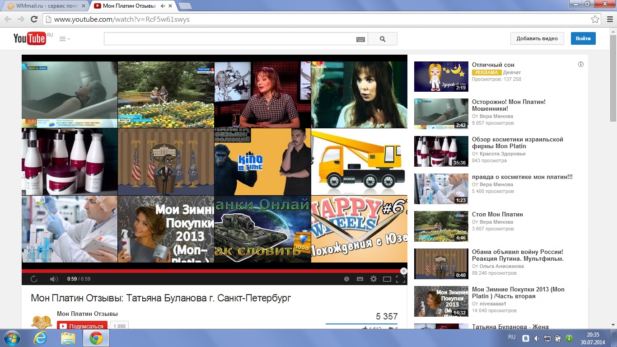Click the blue Войти button
The height and width of the screenshot is (347, 617).
coord(583,38)
